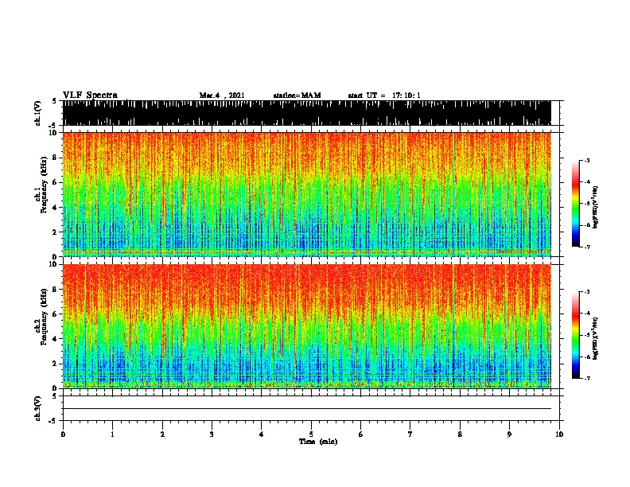Select the date text "Mar.4 , 2021"
630x487 pixels.
222,95
